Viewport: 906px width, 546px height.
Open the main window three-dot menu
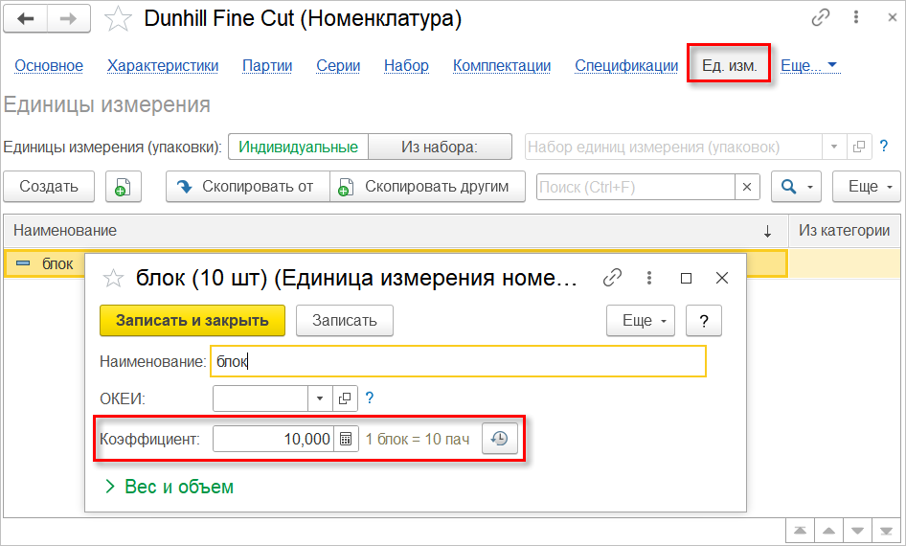point(856,18)
